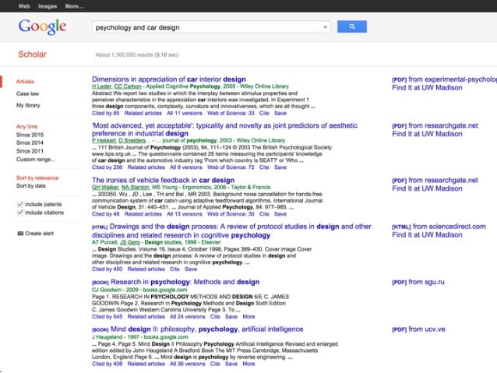
Task: Open 'Research in psychology: Methods and design' book
Action: (175, 282)
